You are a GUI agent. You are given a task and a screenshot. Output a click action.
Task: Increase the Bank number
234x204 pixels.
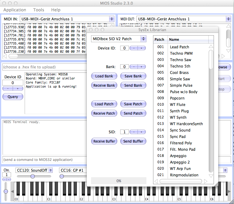click(141, 67)
